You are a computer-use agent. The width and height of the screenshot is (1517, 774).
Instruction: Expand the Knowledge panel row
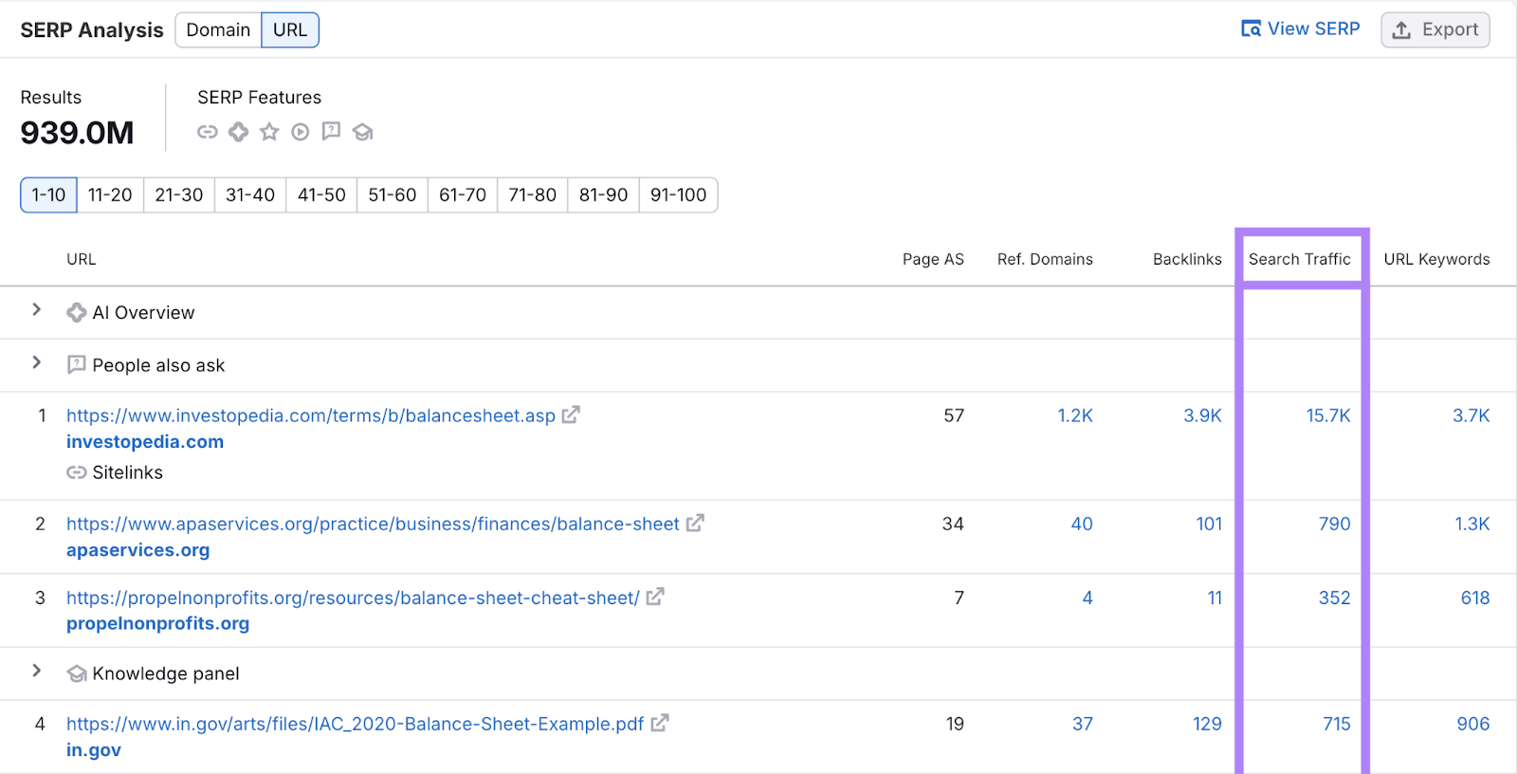pyautogui.click(x=37, y=672)
